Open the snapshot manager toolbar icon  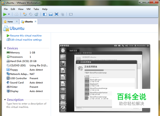point(36,14)
